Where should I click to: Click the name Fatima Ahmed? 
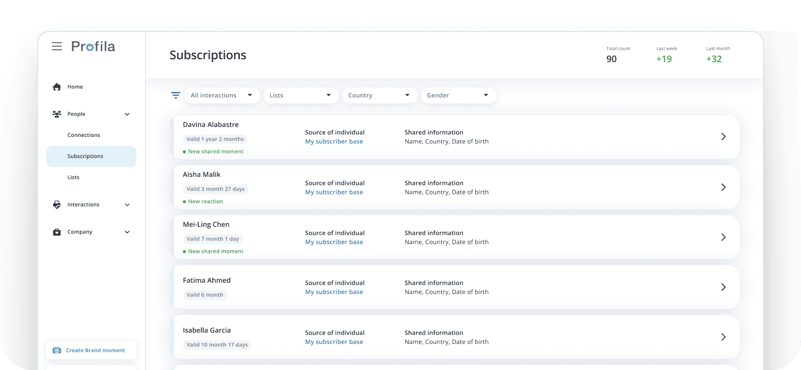[207, 280]
